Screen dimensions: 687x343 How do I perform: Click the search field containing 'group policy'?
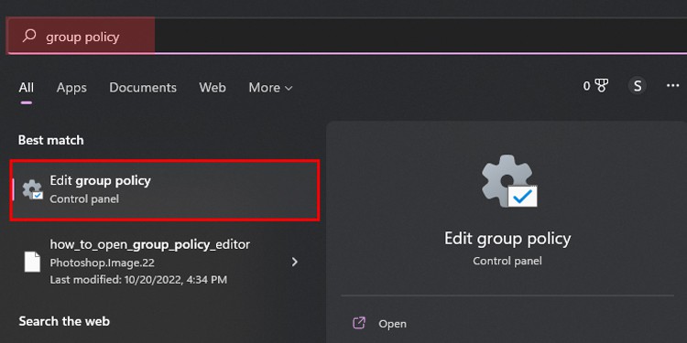pyautogui.click(x=347, y=36)
